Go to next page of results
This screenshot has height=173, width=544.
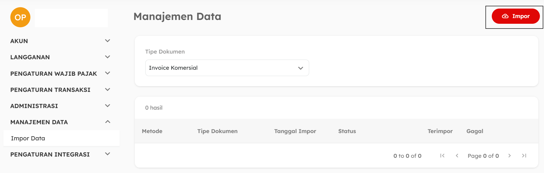click(510, 156)
